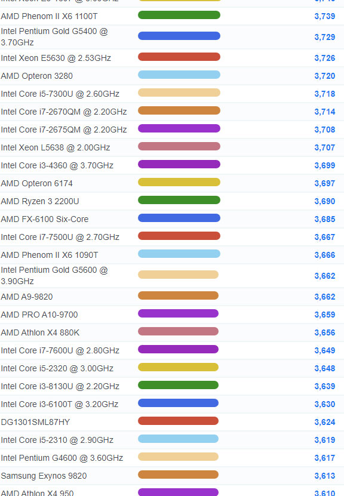Image resolution: width=344 pixels, height=496 pixels.
Task: Click Samsung Exynos 9820 entry
Action: tap(44, 476)
